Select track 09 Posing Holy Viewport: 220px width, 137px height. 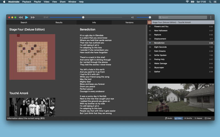[x=181, y=59]
